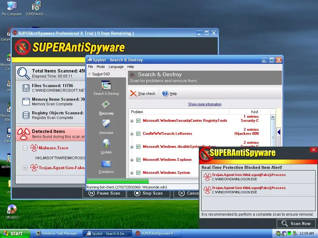Click the window icon beside Memory Items Scanned
Viewport: 318px width, 238px height.
click(26, 102)
